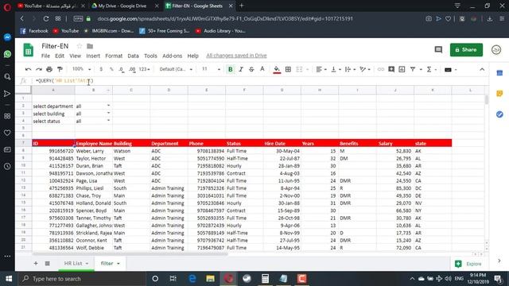Open the Edit menu

tap(60, 56)
